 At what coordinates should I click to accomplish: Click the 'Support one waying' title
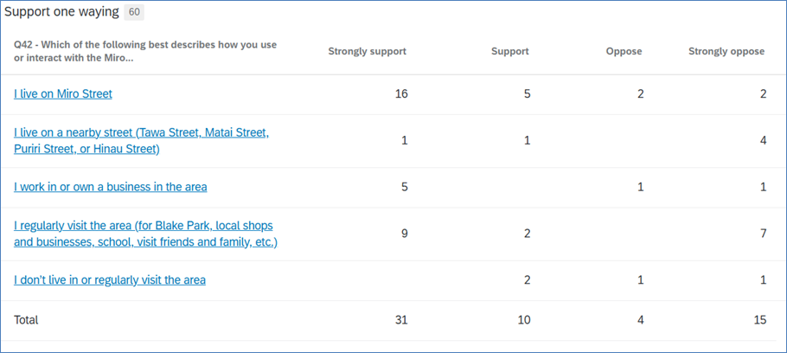coord(61,13)
